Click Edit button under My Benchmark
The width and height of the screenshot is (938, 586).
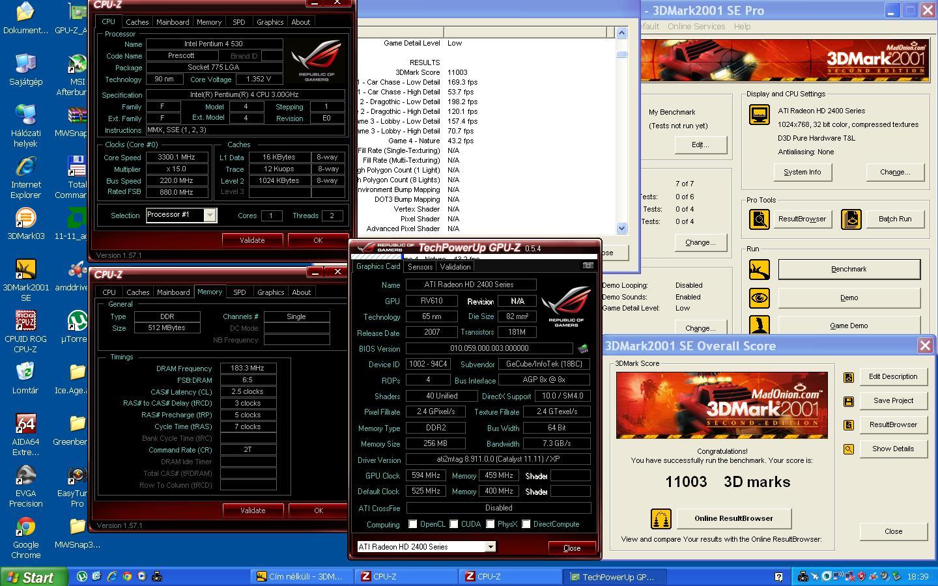click(x=700, y=145)
